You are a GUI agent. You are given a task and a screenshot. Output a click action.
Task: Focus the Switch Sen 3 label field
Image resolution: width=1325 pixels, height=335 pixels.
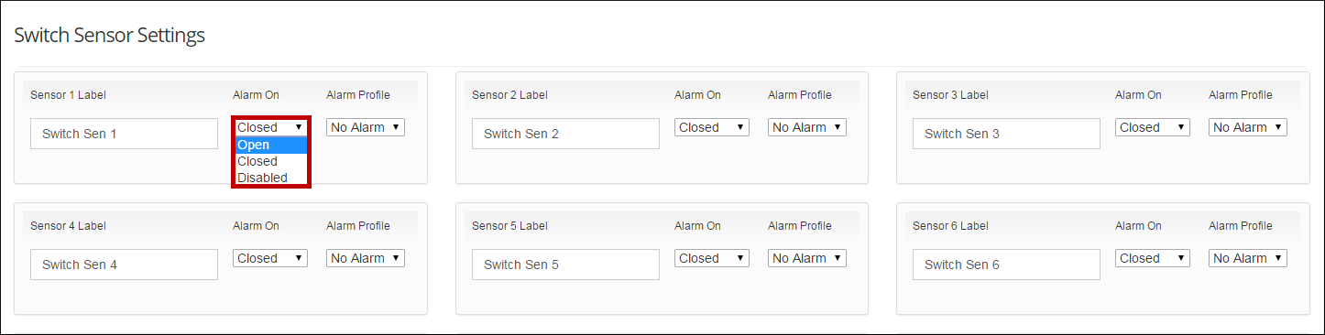[1006, 134]
